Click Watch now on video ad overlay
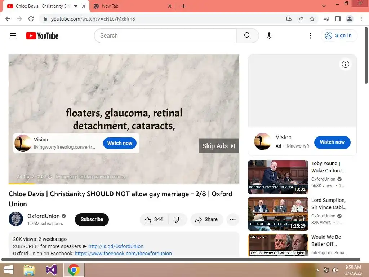Viewport: 369px width, 277px height. click(120, 143)
